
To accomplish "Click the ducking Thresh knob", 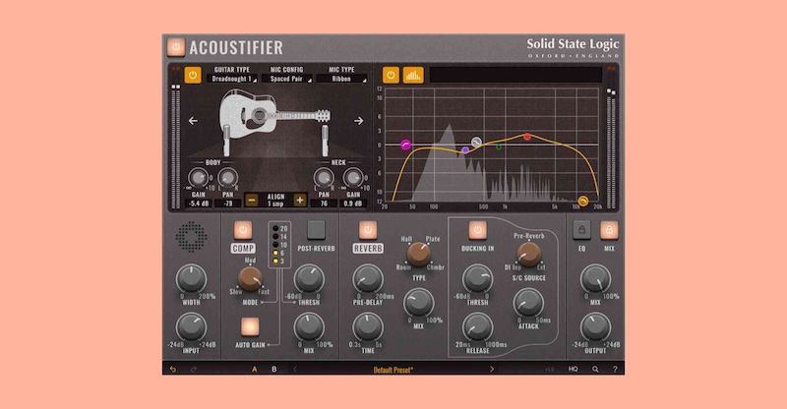I will 477,279.
